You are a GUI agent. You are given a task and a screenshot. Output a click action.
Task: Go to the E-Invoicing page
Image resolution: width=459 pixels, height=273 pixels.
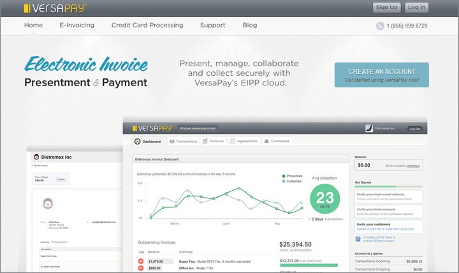point(76,26)
